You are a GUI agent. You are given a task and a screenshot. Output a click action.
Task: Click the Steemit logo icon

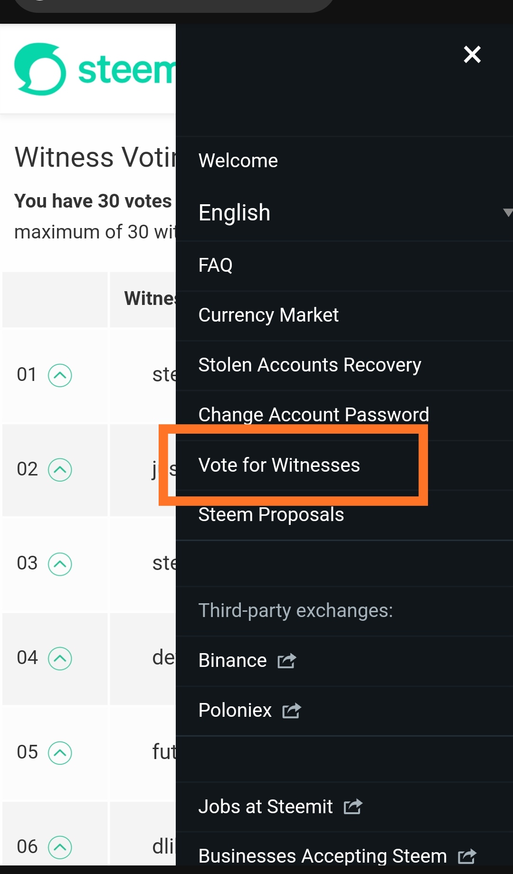(x=40, y=69)
